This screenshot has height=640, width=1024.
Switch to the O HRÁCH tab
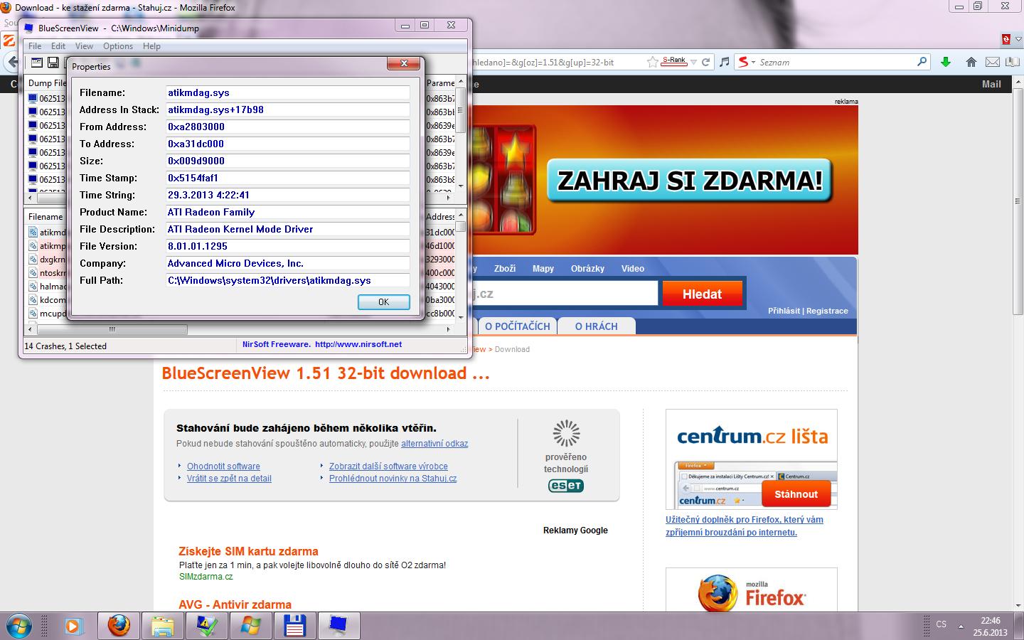pyautogui.click(x=596, y=326)
